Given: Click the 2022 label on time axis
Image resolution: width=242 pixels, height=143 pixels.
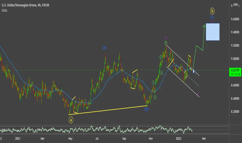Looking at the screenshot, I should click(179, 139).
